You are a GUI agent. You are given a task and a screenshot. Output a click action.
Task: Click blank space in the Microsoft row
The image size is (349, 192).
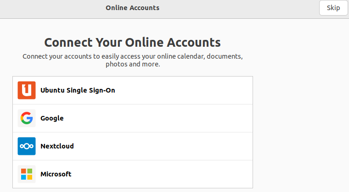point(161,174)
